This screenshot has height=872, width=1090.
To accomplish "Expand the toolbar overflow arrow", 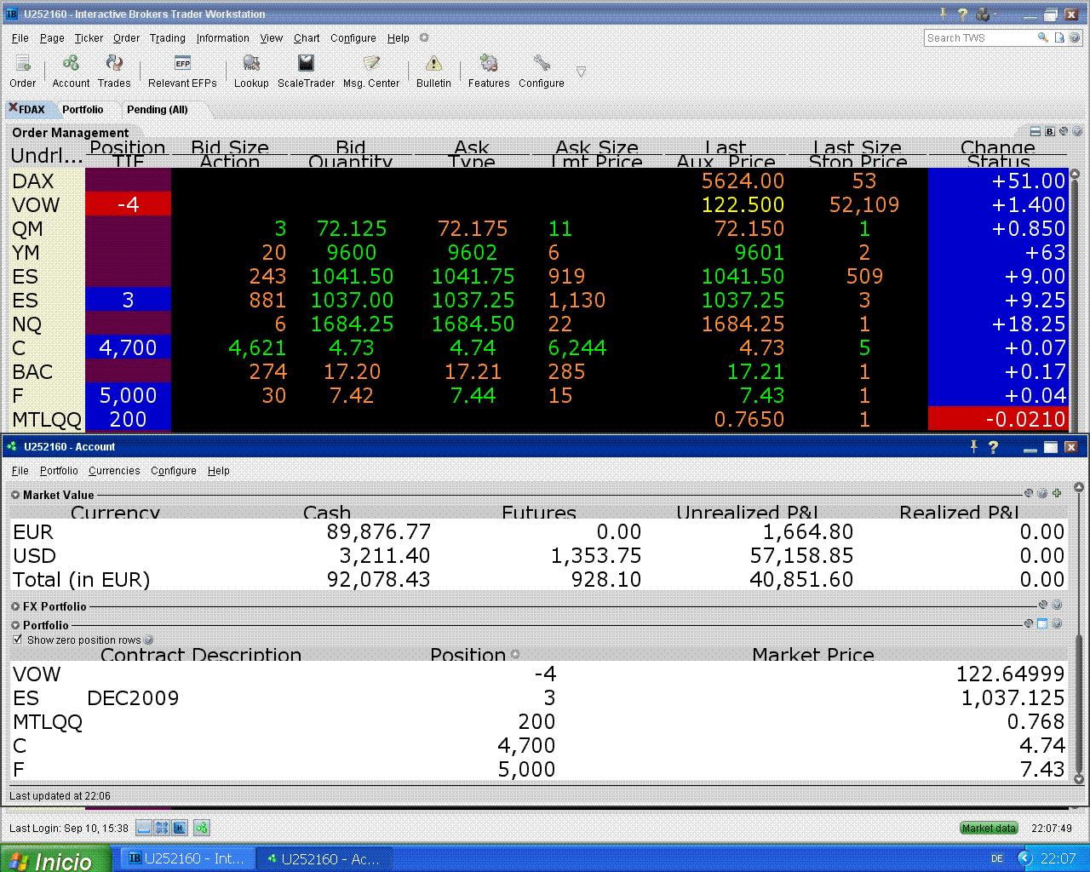I will (x=581, y=72).
